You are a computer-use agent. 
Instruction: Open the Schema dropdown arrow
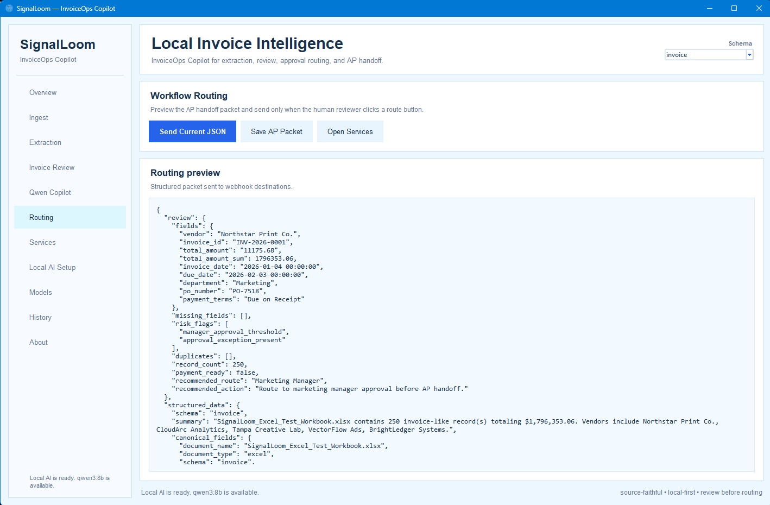pos(749,55)
